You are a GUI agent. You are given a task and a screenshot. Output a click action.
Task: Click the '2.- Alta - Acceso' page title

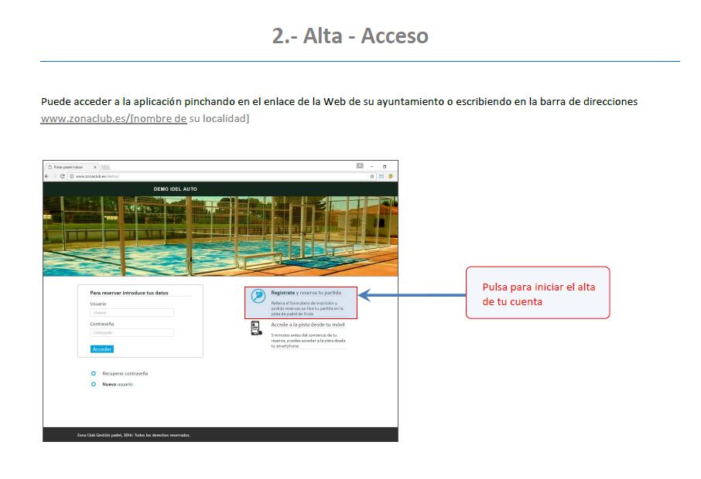pos(350,36)
